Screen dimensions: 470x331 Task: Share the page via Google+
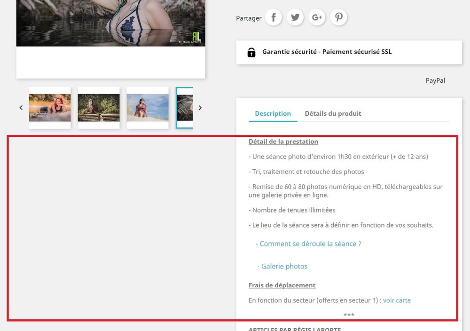[317, 17]
